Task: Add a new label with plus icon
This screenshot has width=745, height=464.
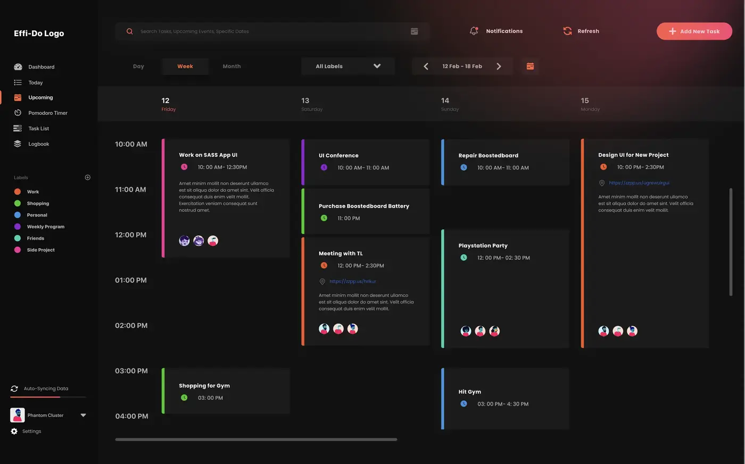Action: click(x=88, y=178)
